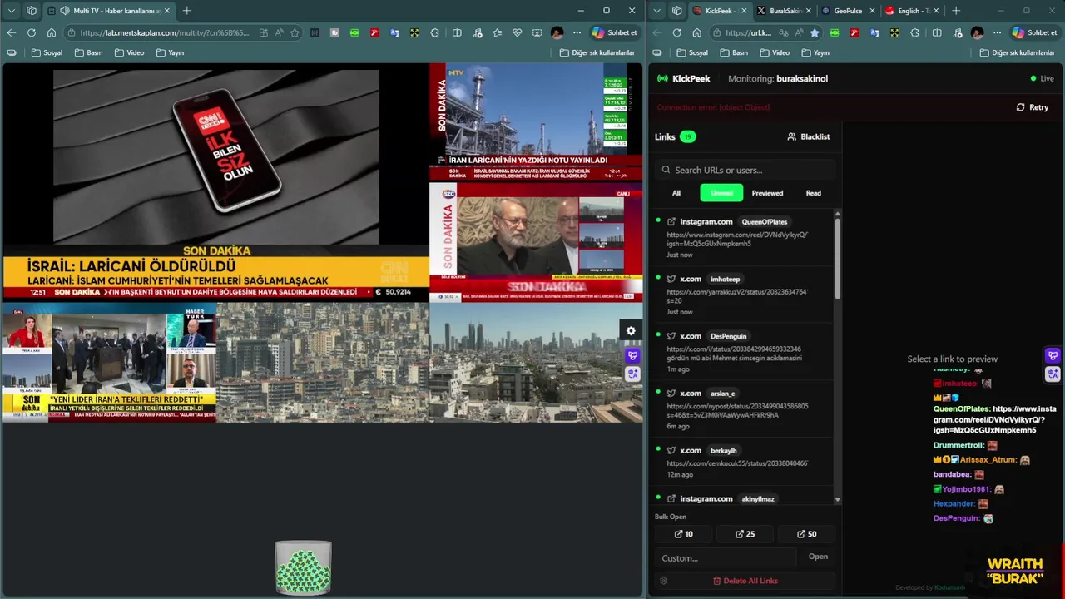Select the NTV refinery stream tile
Image resolution: width=1065 pixels, height=599 pixels.
point(536,121)
